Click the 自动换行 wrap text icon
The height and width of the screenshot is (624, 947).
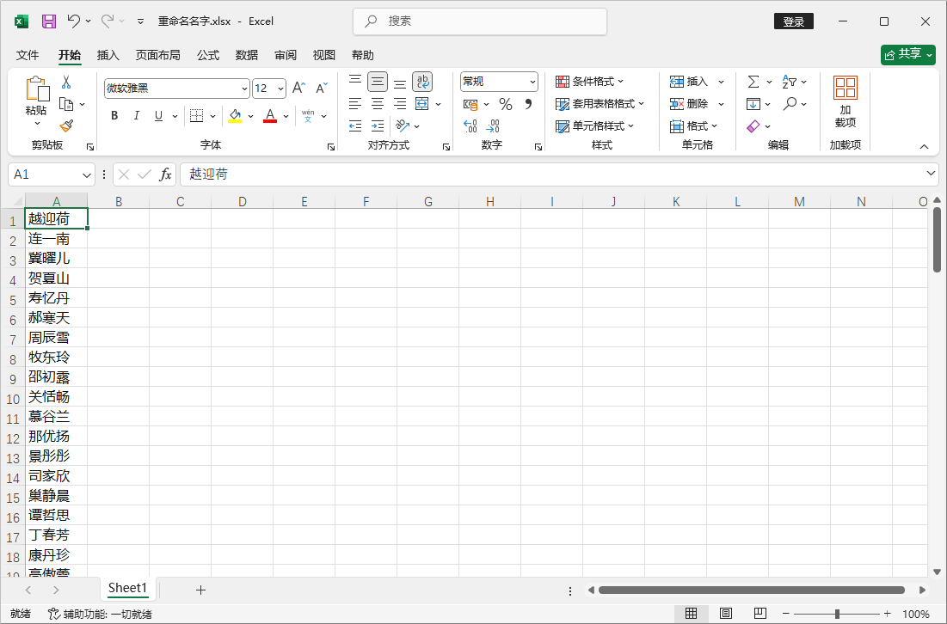(422, 81)
